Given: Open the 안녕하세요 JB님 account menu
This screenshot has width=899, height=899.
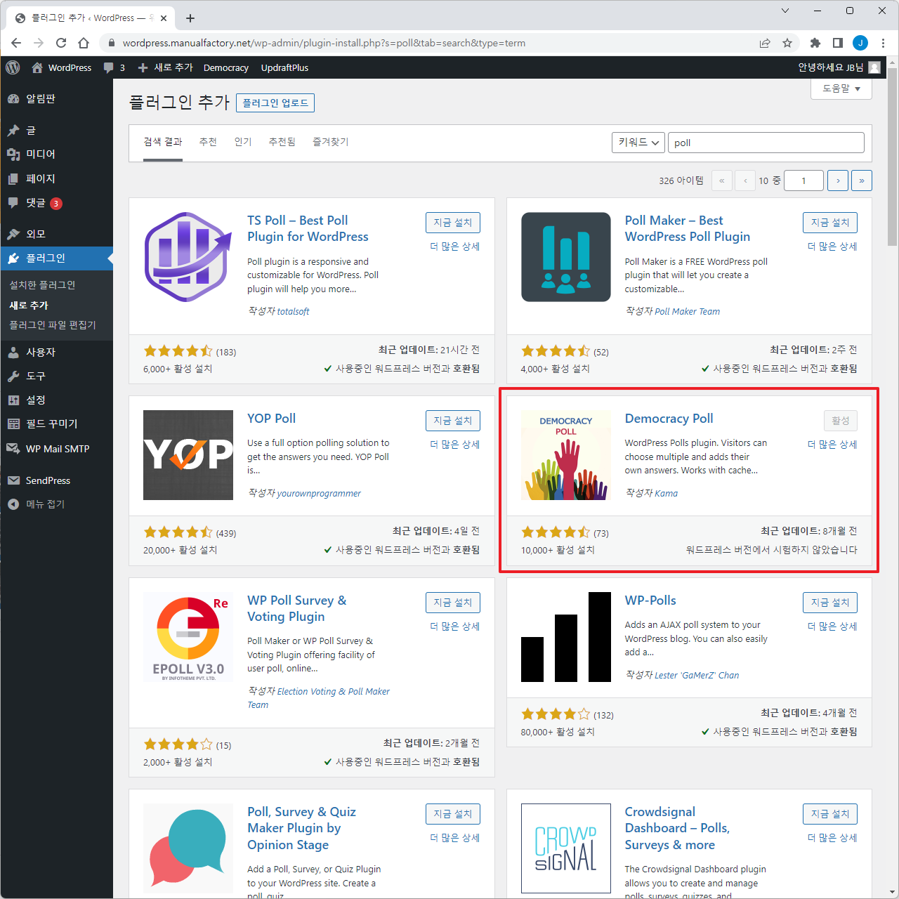Looking at the screenshot, I should point(839,67).
